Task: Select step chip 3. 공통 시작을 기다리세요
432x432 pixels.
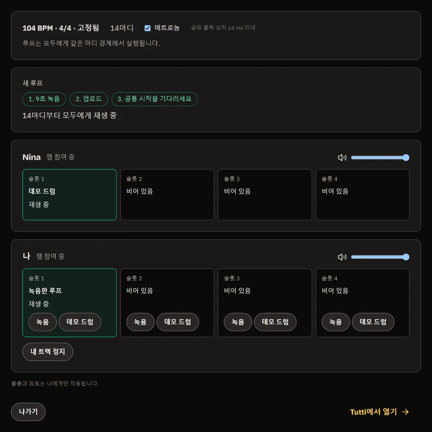Action: (154, 99)
